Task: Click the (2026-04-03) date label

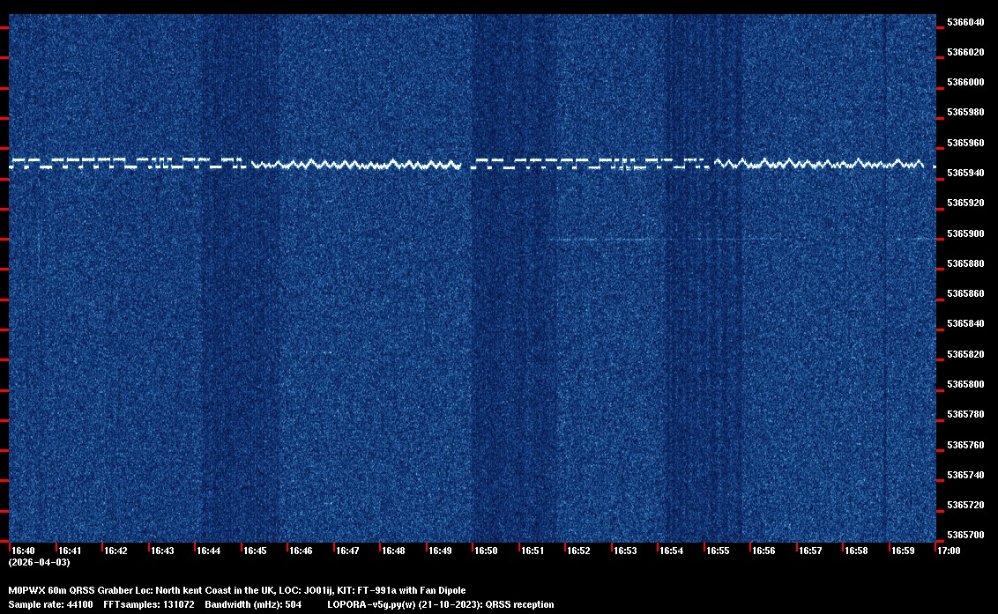Action: pyautogui.click(x=39, y=561)
